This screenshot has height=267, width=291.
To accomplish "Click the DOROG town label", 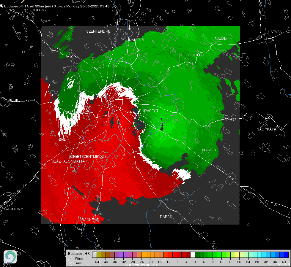I will point(39,10).
